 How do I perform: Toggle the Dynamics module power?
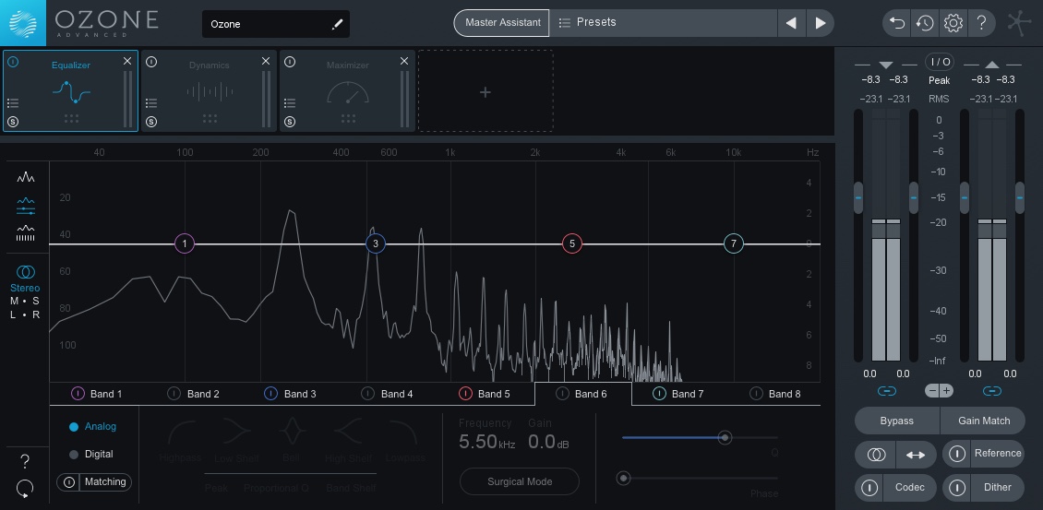[x=151, y=62]
